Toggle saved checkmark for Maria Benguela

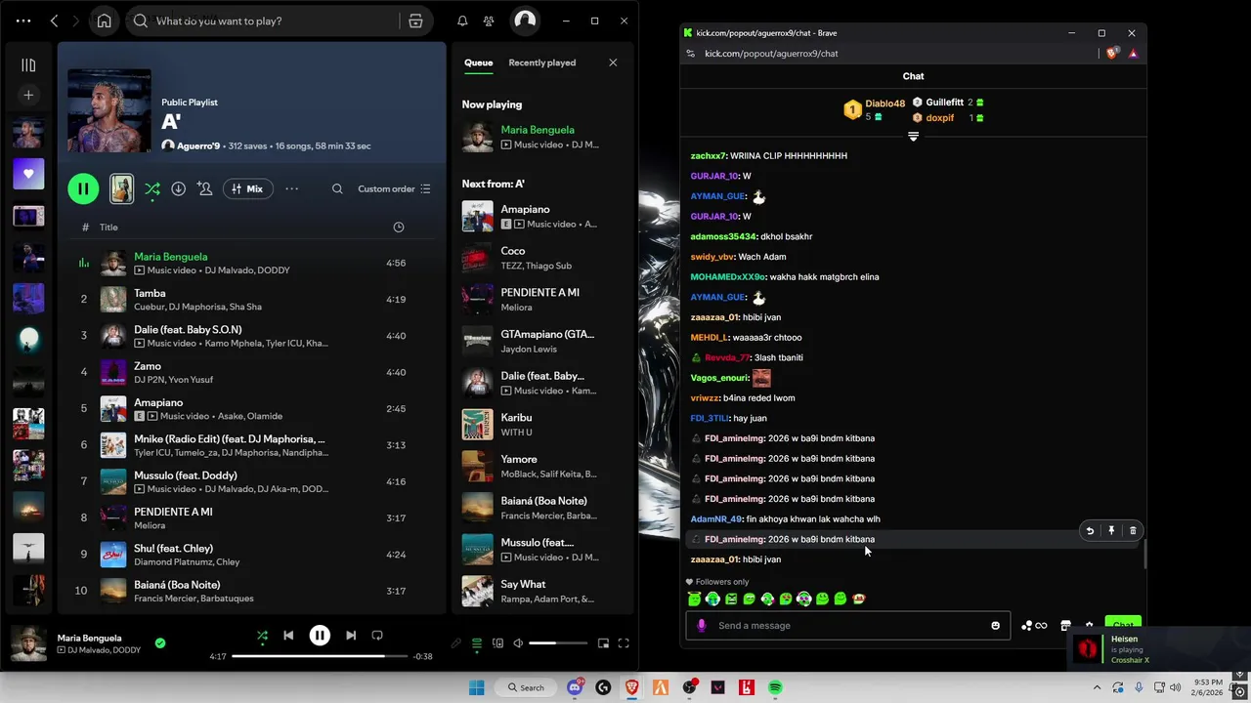coord(160,642)
